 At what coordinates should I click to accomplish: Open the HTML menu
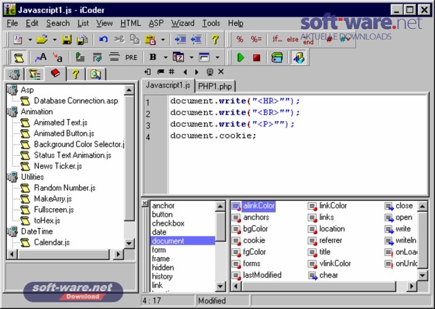click(130, 23)
